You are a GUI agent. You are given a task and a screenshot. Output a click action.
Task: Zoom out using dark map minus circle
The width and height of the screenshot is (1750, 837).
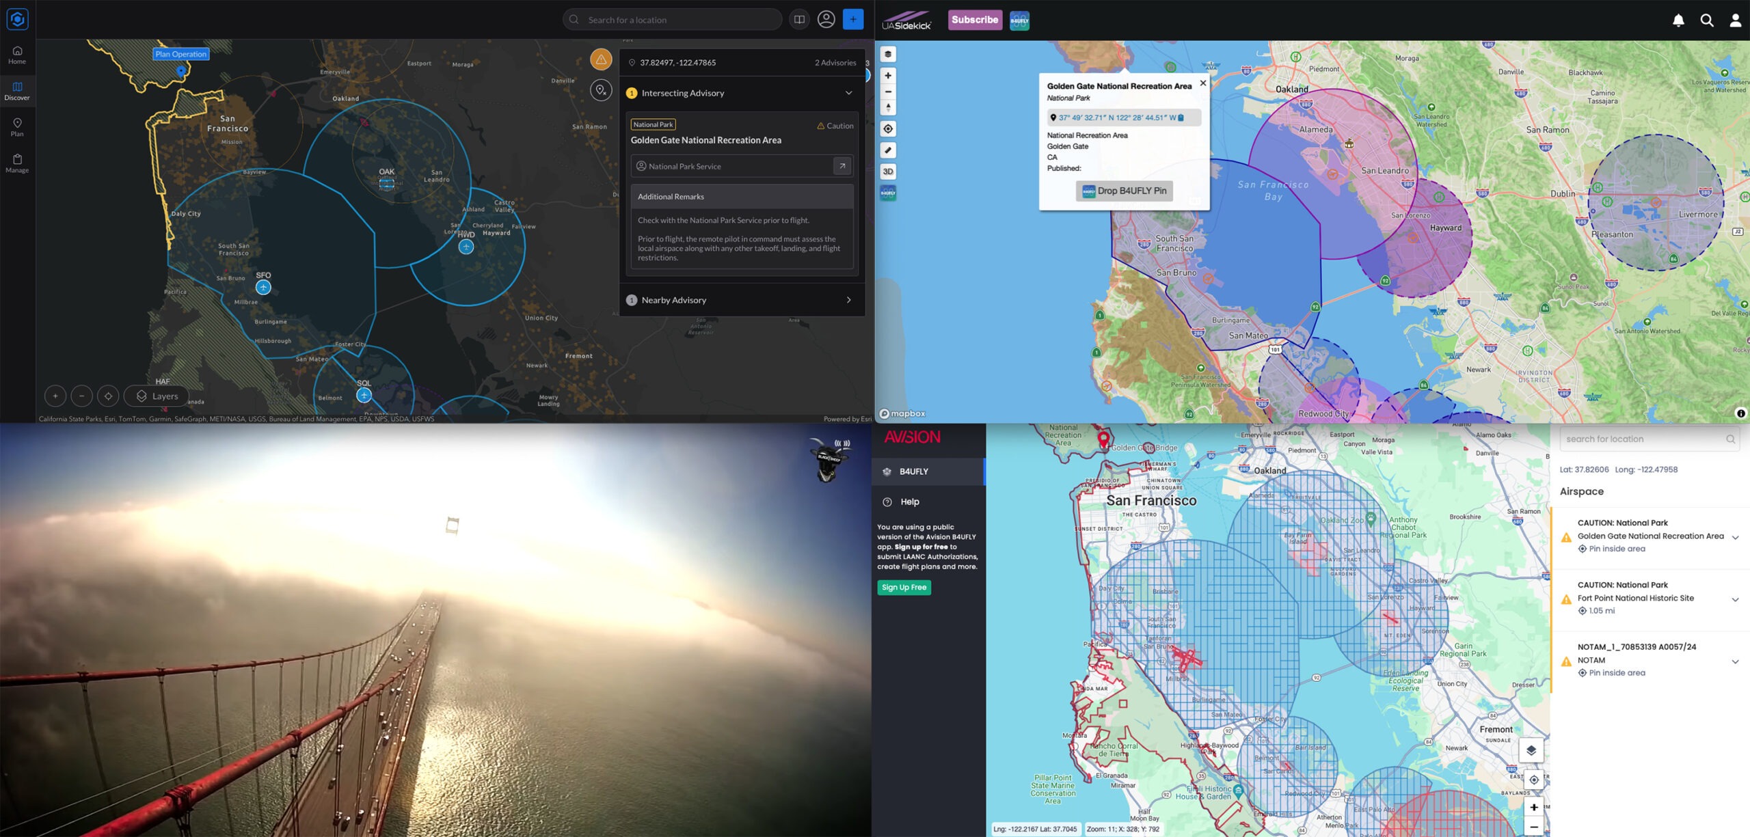[81, 396]
